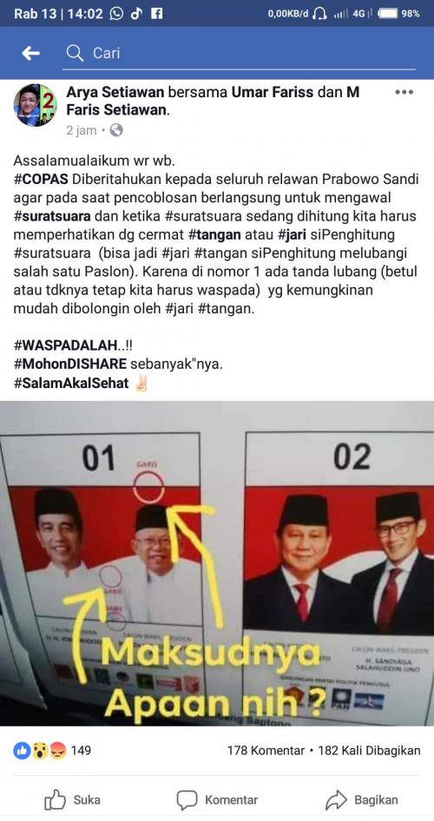Open the #COPAS hashtag
The width and height of the screenshot is (434, 821).
(x=41, y=178)
